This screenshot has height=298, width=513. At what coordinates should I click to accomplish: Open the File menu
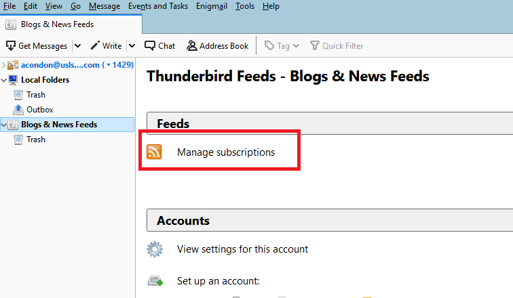pyautogui.click(x=9, y=6)
